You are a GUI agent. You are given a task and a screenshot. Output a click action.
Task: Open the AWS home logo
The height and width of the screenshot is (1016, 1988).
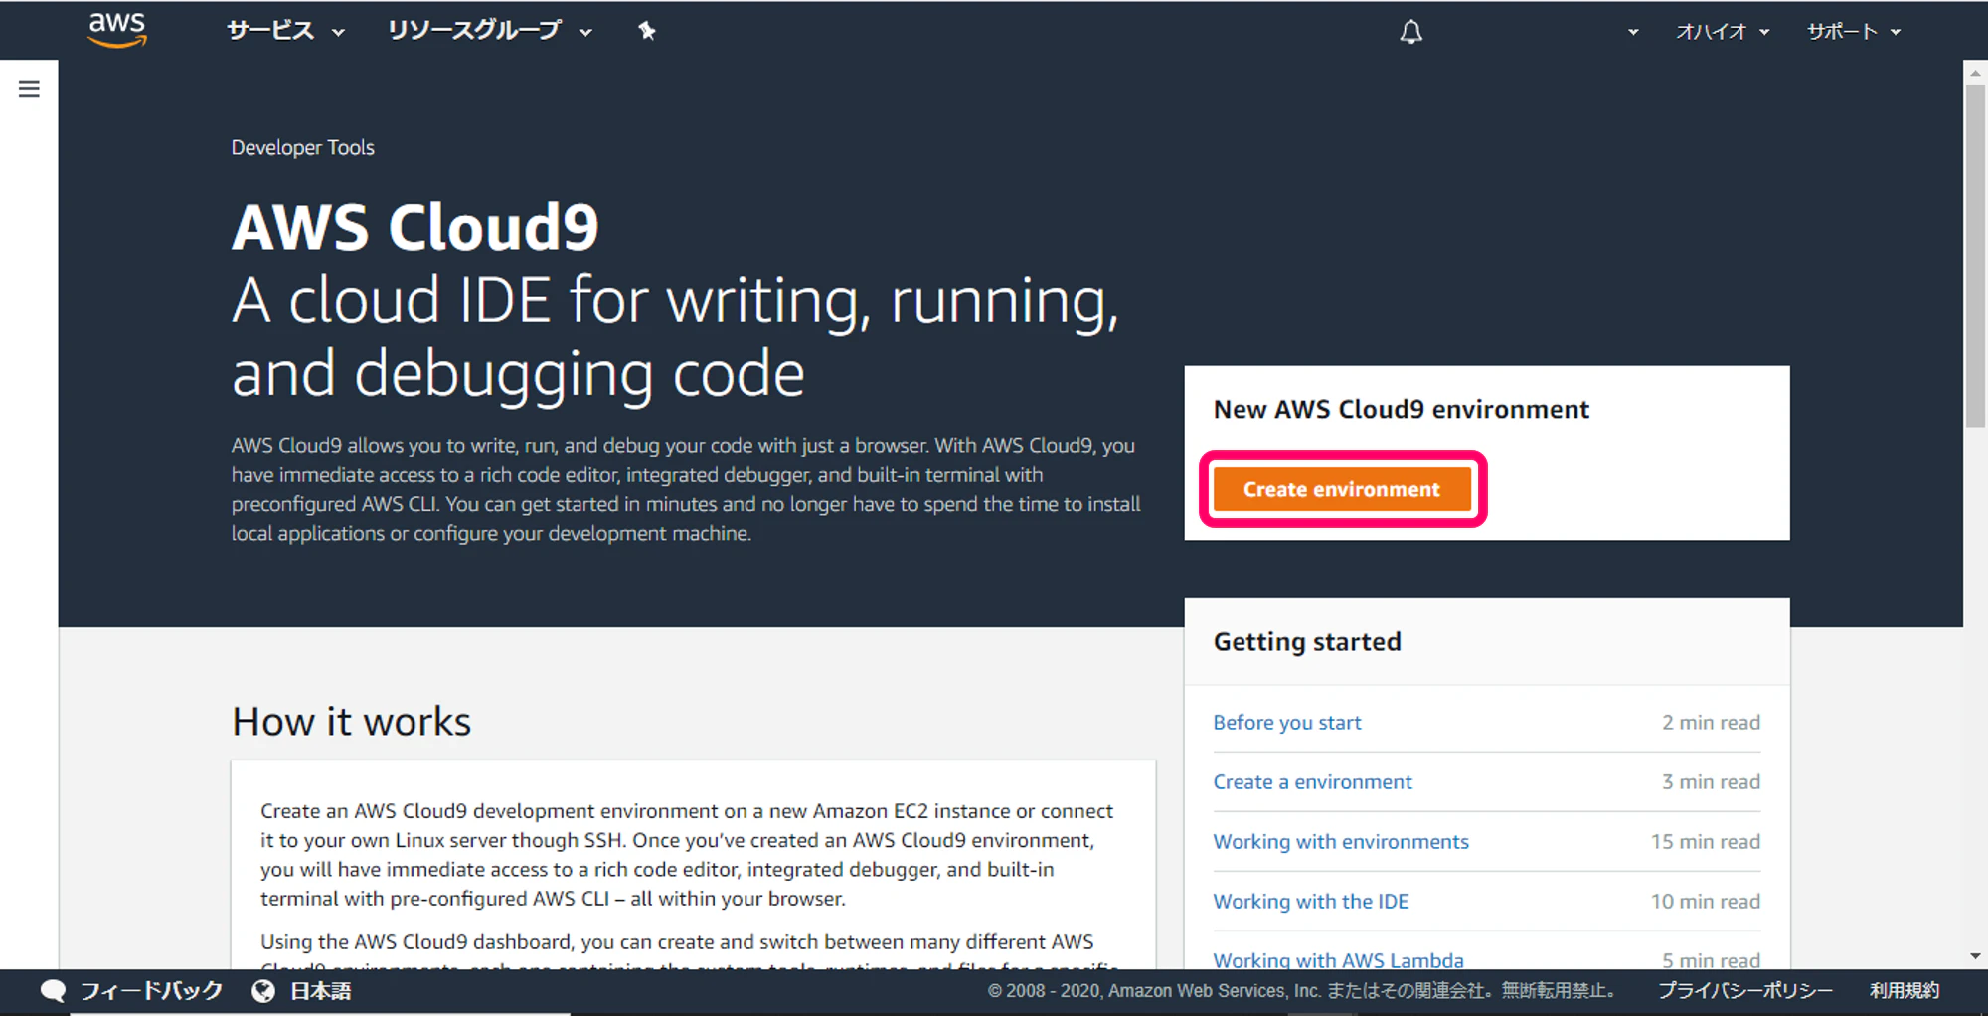(x=117, y=30)
